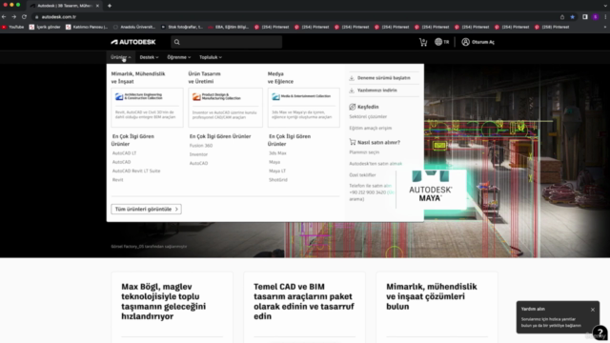Click the bookmark star icon
The image size is (610, 343).
572,17
